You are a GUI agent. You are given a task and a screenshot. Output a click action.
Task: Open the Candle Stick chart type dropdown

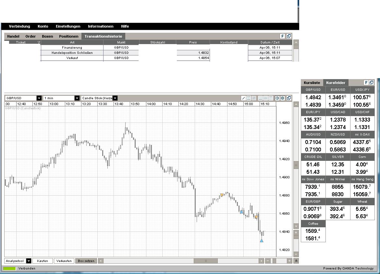[115, 98]
